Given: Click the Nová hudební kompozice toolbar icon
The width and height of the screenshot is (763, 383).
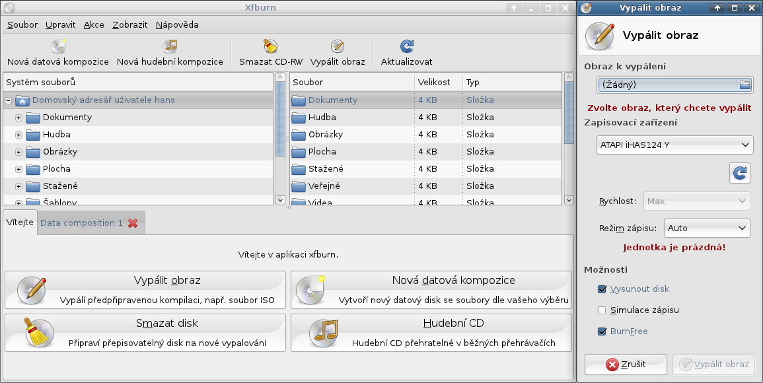Looking at the screenshot, I should (x=170, y=46).
